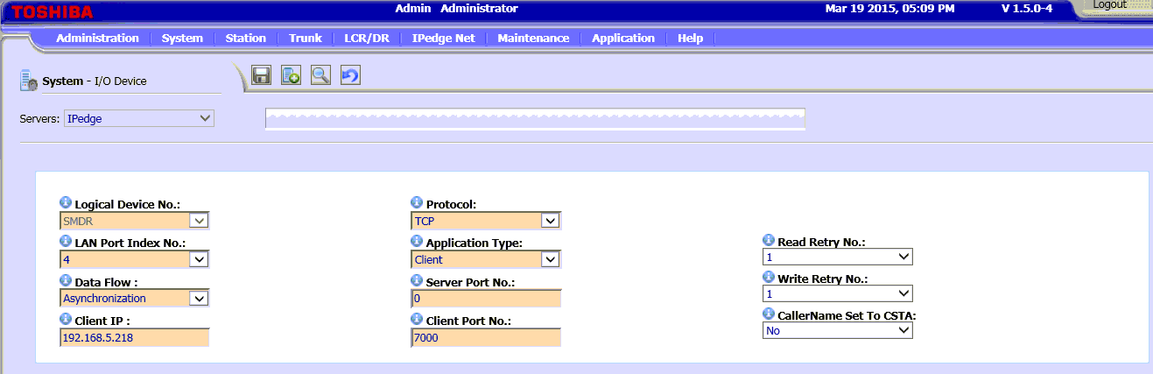1153x374 pixels.
Task: Expand the Data Flow Asynchronization dropdown
Action: [135, 298]
